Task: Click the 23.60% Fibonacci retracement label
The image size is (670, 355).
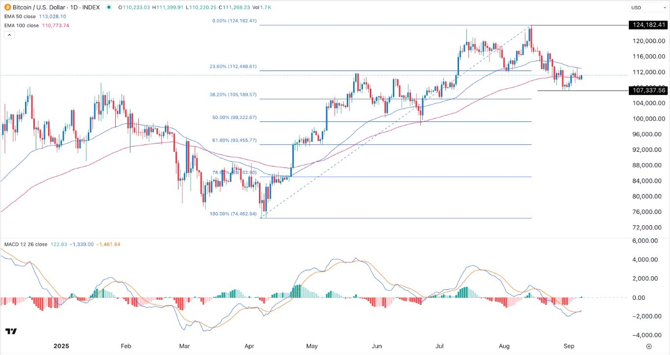Action: pyautogui.click(x=232, y=67)
